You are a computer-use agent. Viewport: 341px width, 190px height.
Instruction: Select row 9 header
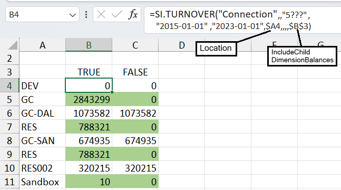click(9, 154)
